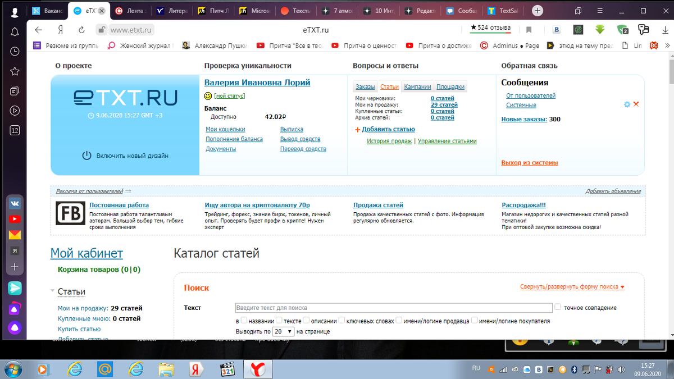Check search in keywords checkbox
Image resolution: width=674 pixels, height=379 pixels.
[342, 321]
